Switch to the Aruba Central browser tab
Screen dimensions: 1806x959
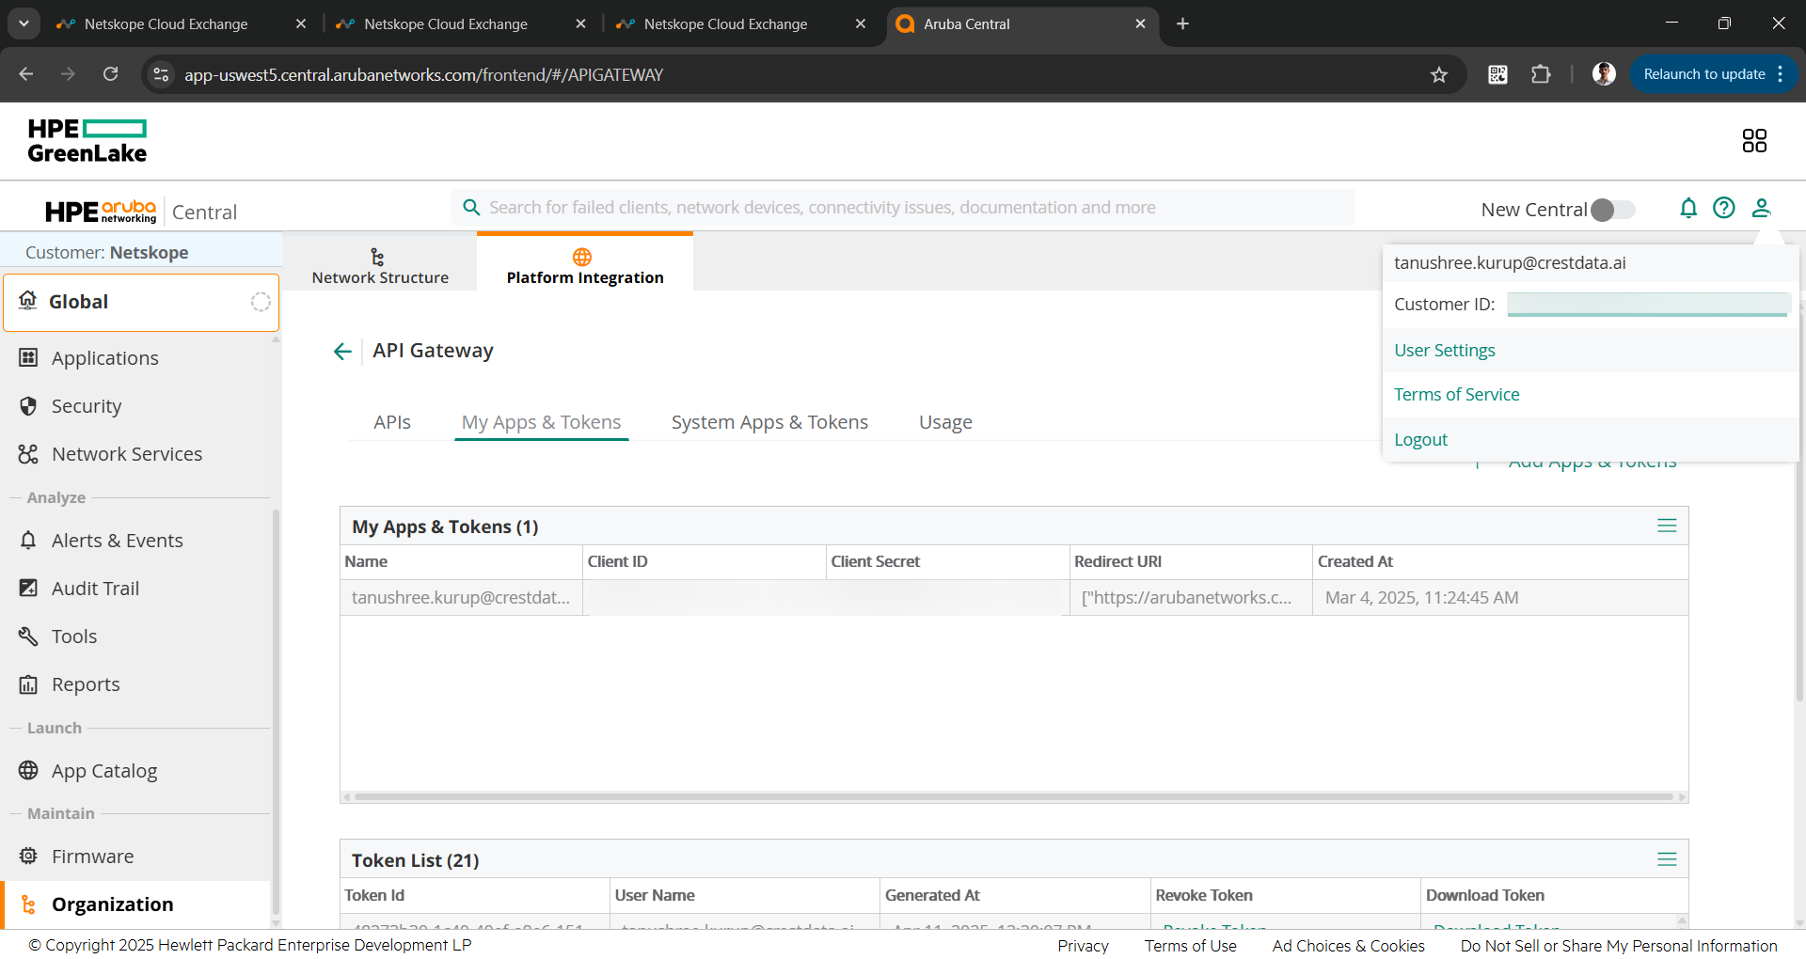[1021, 24]
